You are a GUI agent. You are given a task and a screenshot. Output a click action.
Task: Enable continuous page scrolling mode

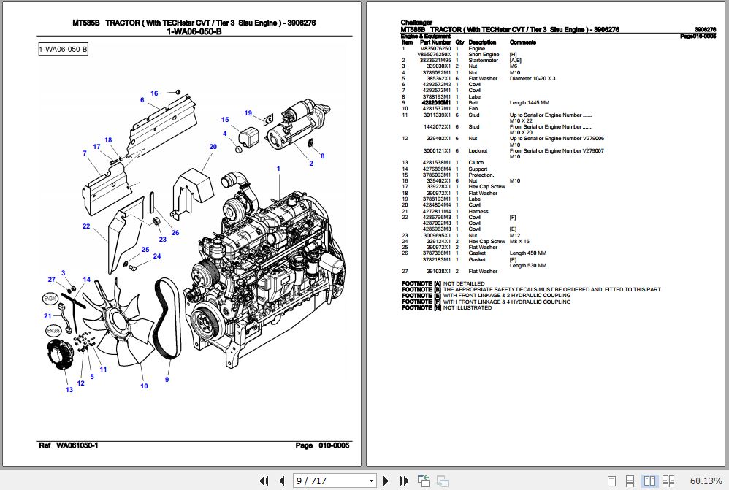click(x=630, y=481)
